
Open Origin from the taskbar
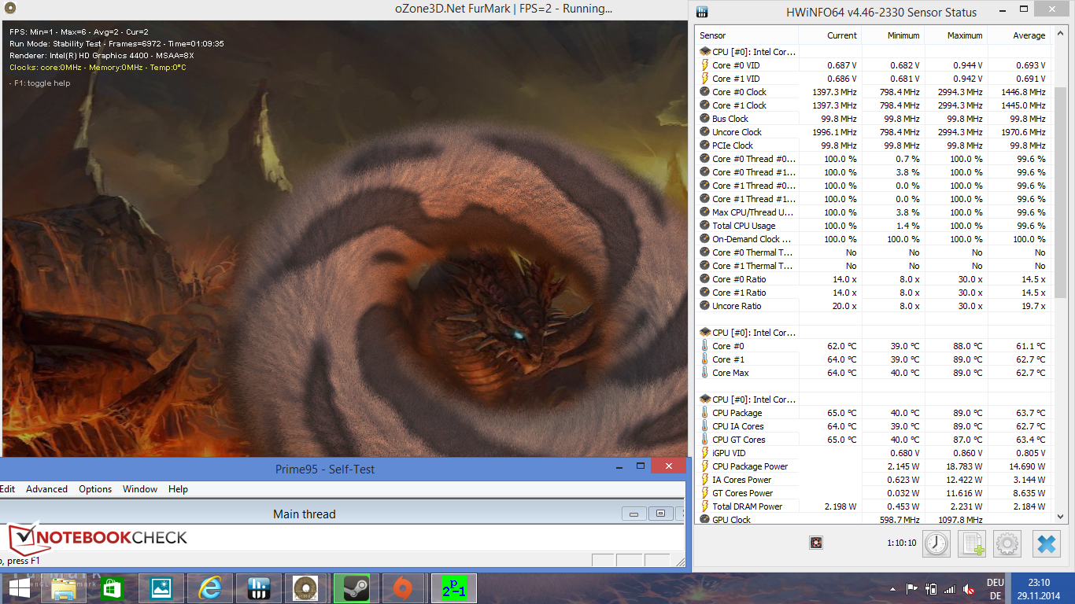401,587
